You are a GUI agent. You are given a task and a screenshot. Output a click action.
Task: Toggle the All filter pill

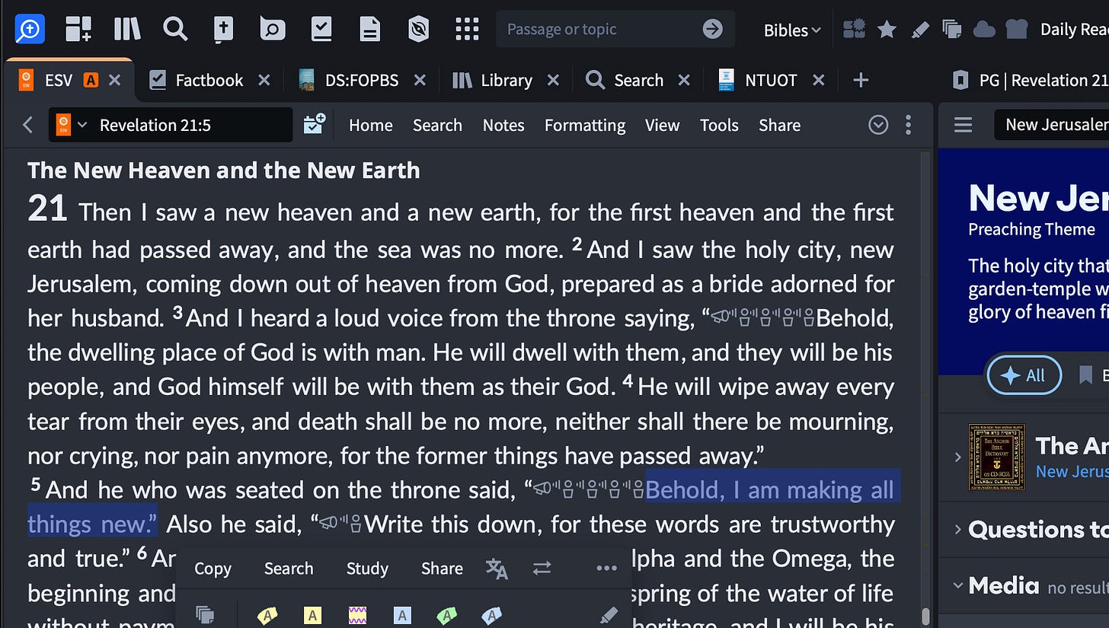[1024, 375]
